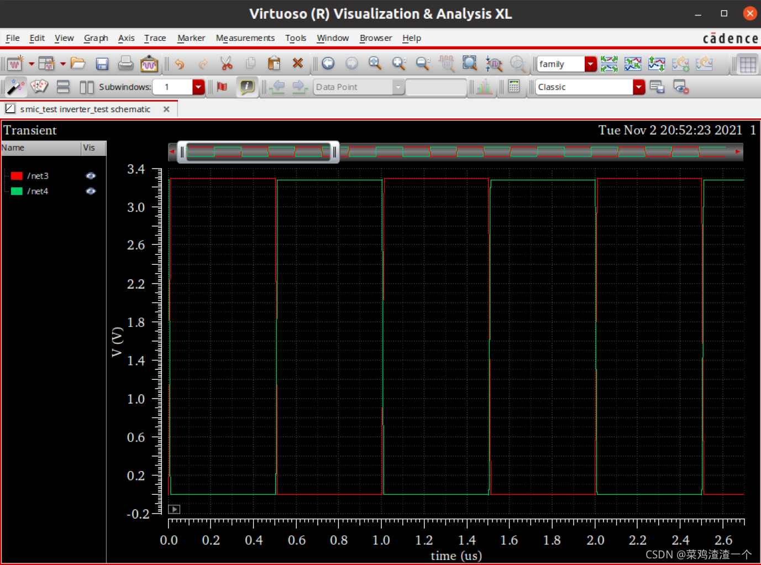Click the split all strips icon
The height and width of the screenshot is (565, 761).
[609, 64]
